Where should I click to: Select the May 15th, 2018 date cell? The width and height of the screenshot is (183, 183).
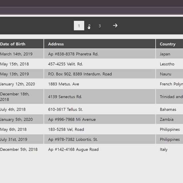(22, 64)
